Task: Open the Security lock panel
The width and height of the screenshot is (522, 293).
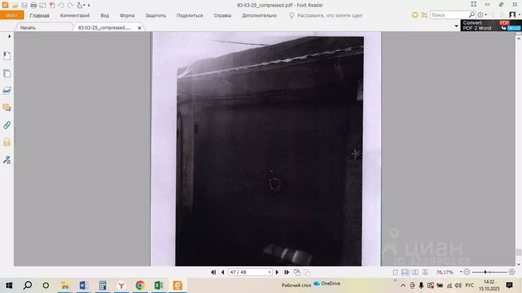Action: pos(7,142)
